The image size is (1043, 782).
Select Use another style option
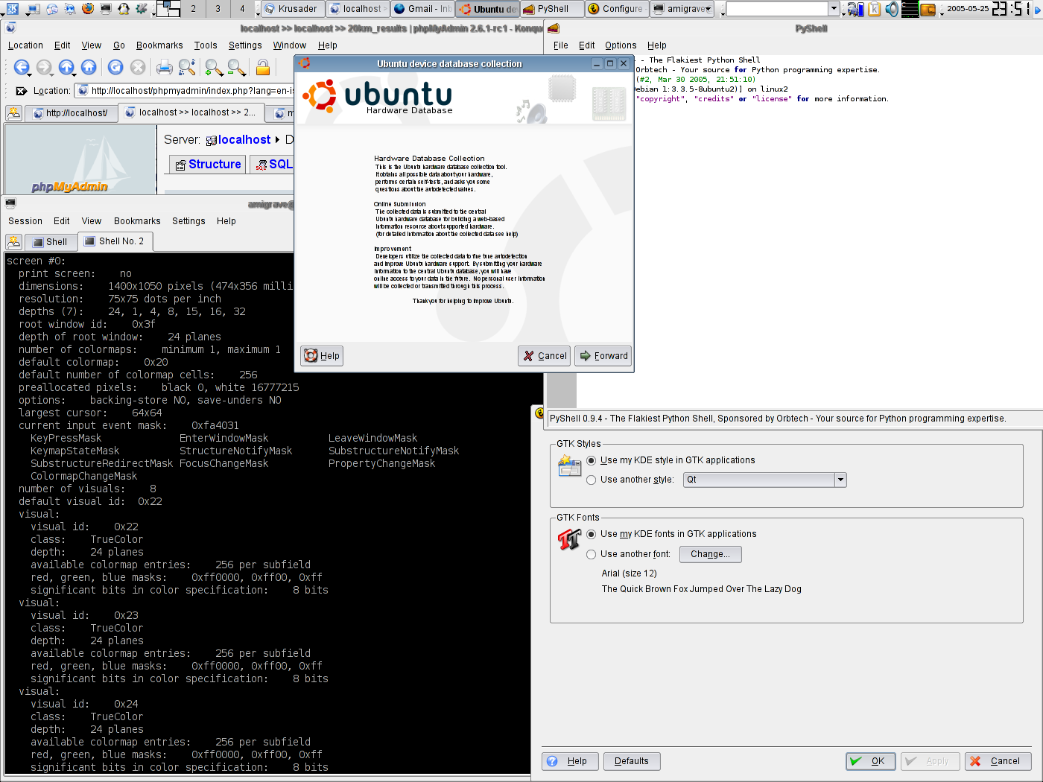tap(630, 480)
